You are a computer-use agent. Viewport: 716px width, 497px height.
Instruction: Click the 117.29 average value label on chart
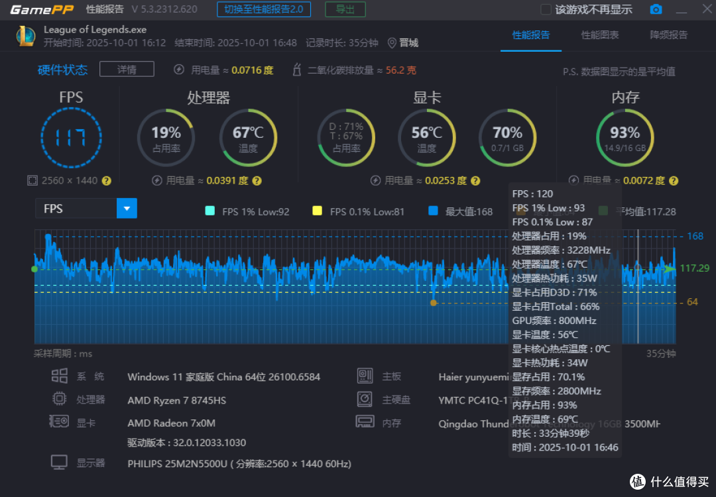pos(695,268)
